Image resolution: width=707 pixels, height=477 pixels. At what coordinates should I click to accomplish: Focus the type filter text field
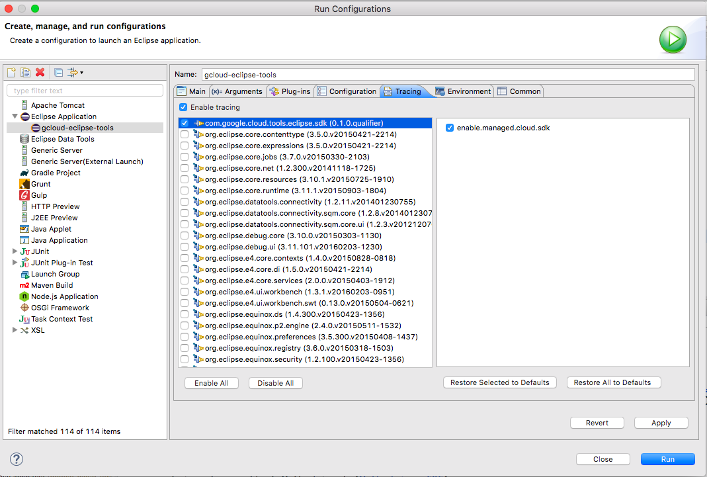(x=85, y=91)
